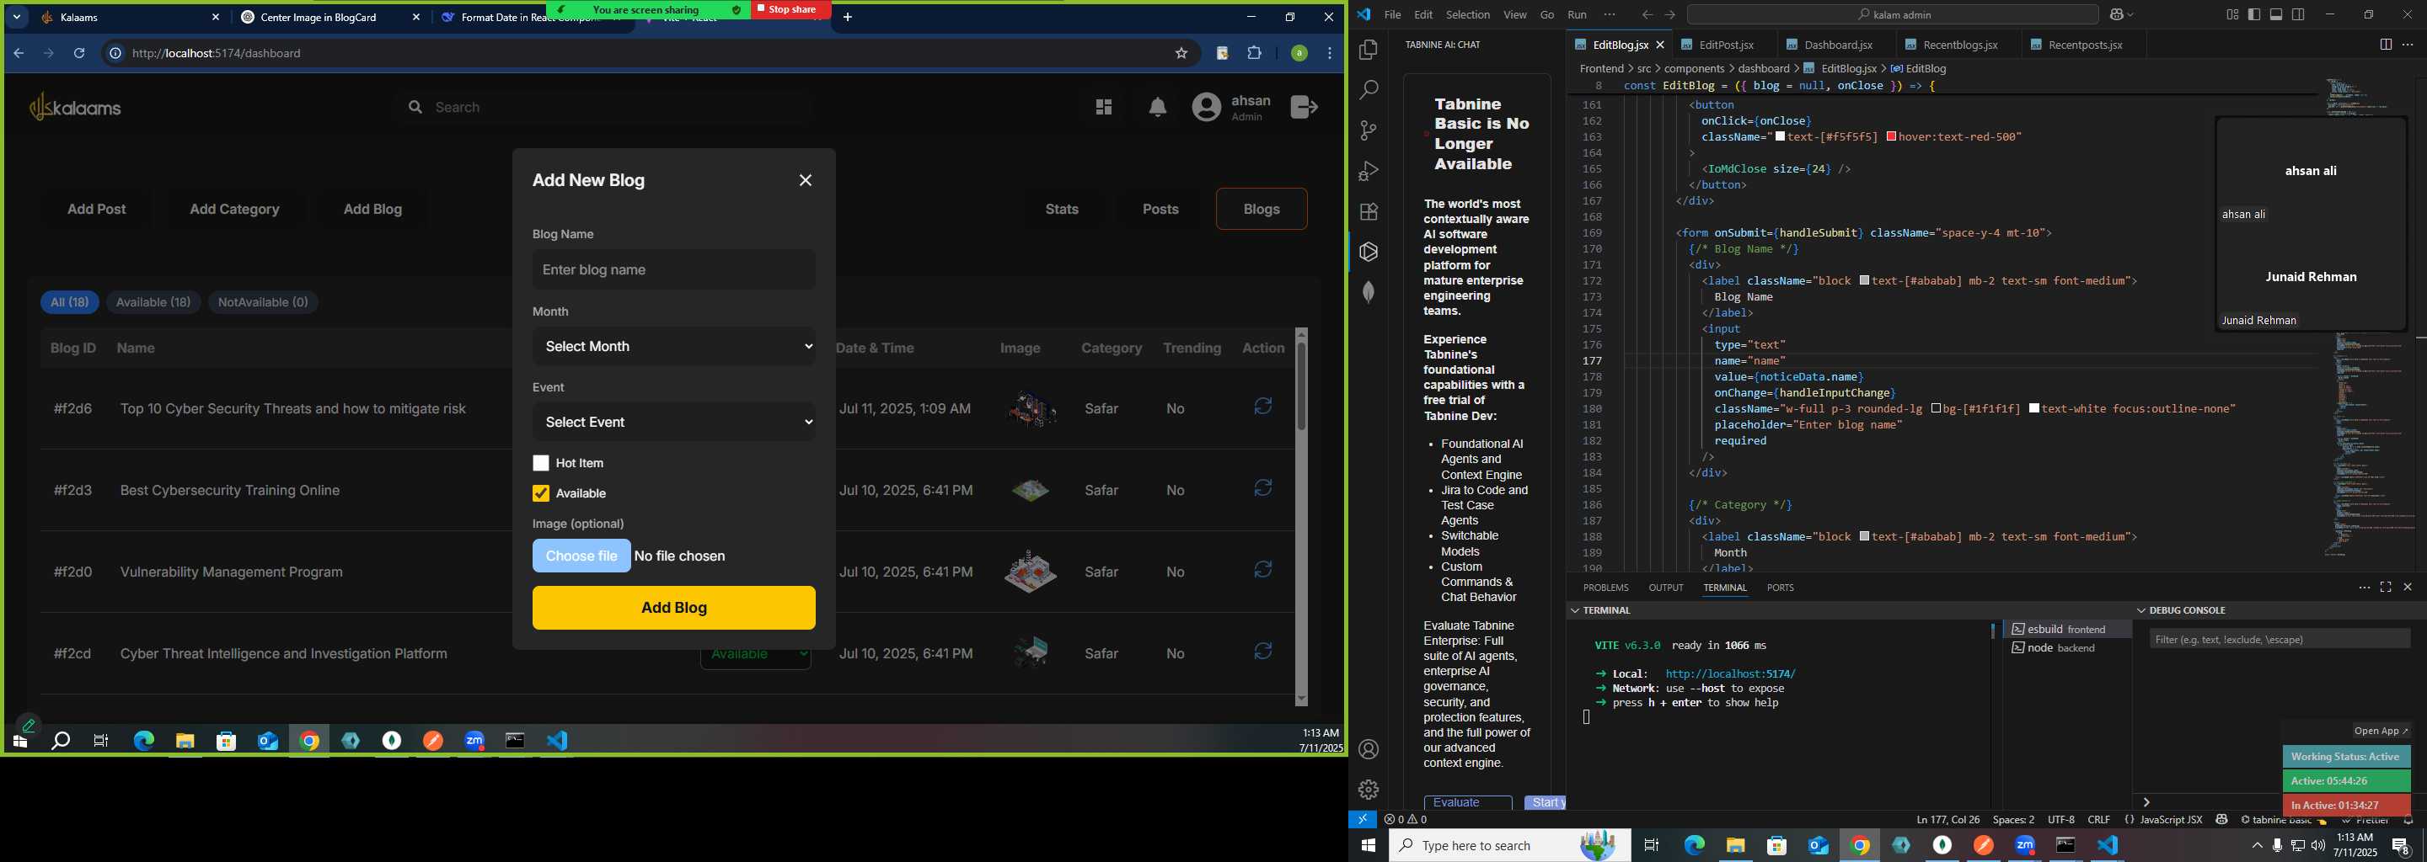
Task: Filter blogs by Available (18)
Action: point(153,302)
